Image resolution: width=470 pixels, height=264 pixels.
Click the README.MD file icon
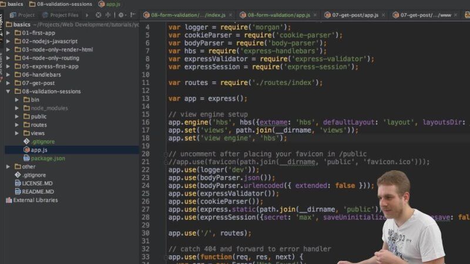(18, 192)
